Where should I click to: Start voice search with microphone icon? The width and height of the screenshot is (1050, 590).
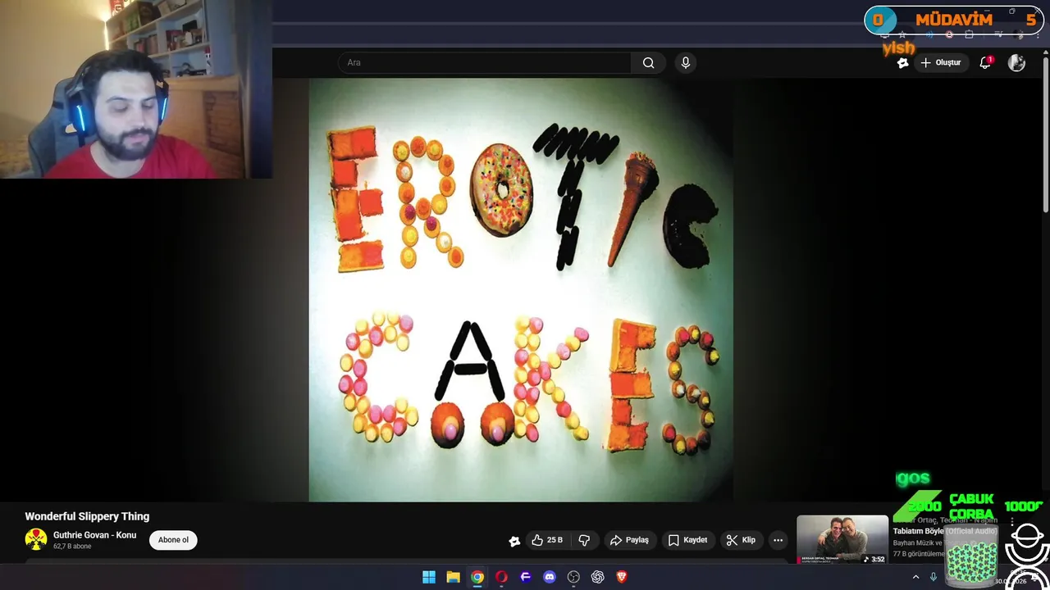click(686, 63)
